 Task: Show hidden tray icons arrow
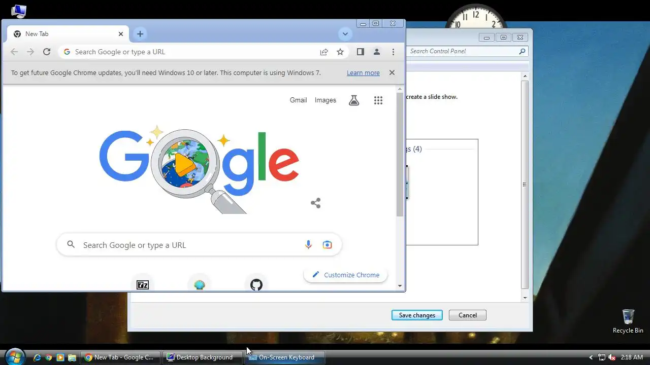click(x=591, y=357)
